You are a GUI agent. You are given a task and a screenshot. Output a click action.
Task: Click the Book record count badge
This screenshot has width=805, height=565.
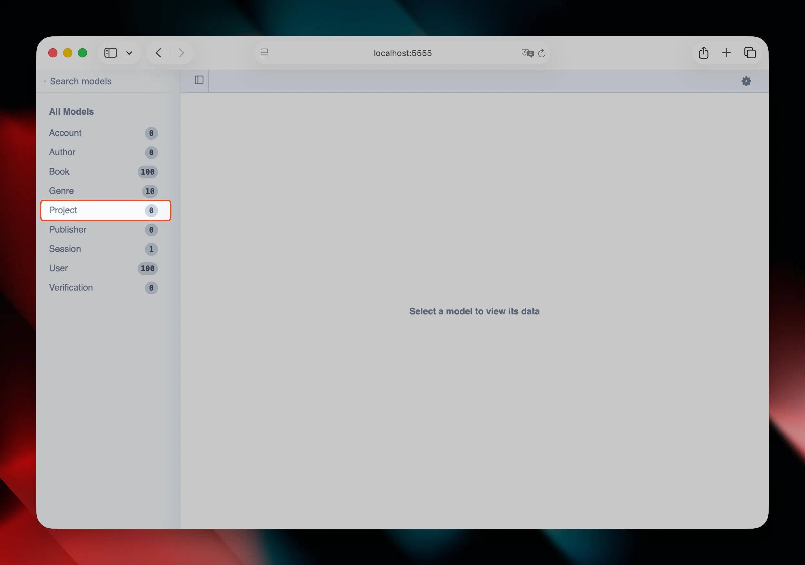(x=147, y=172)
